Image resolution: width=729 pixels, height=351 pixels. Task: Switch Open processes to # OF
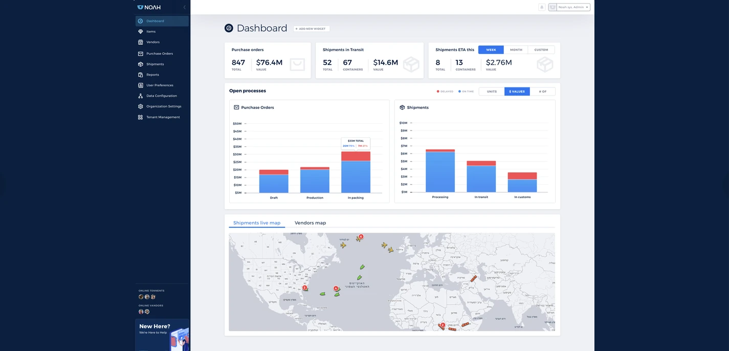point(543,92)
